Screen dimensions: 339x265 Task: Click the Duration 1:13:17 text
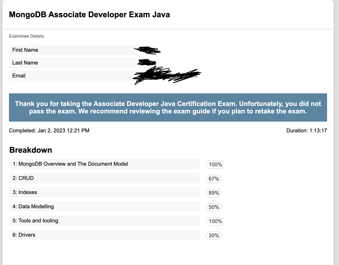click(x=307, y=131)
